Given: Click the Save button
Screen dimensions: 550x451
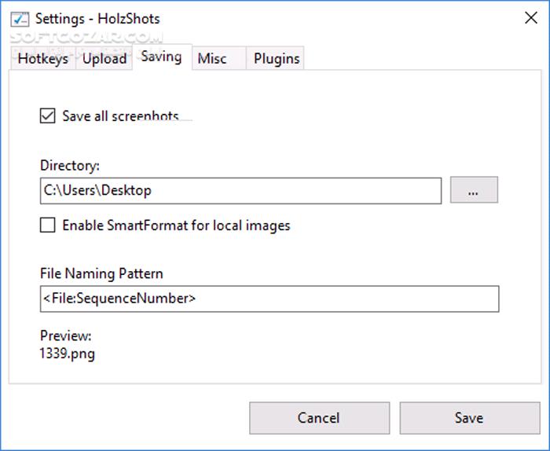Looking at the screenshot, I should (x=468, y=418).
